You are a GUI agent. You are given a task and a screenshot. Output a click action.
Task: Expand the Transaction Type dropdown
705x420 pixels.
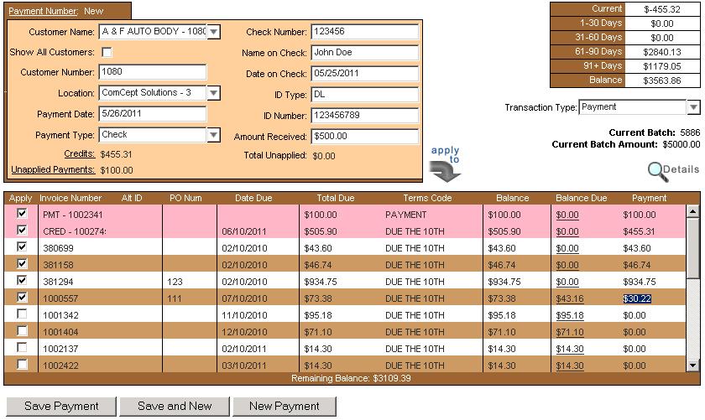(692, 107)
